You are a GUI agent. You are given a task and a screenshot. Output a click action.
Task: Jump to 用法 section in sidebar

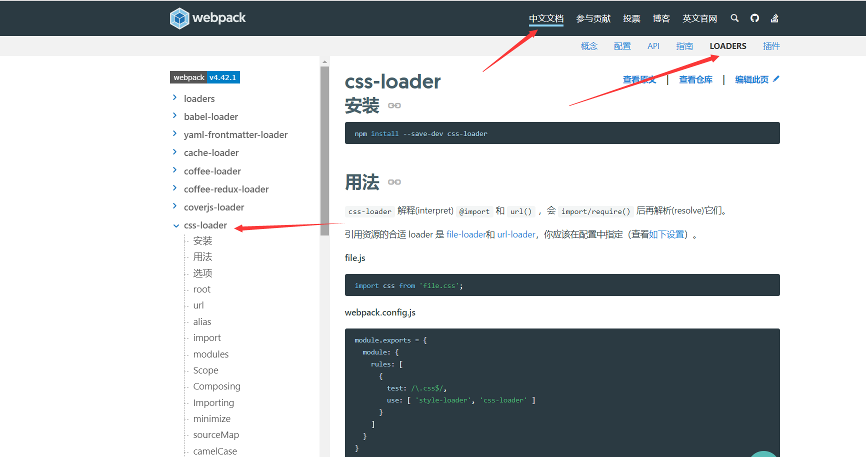tap(202, 256)
